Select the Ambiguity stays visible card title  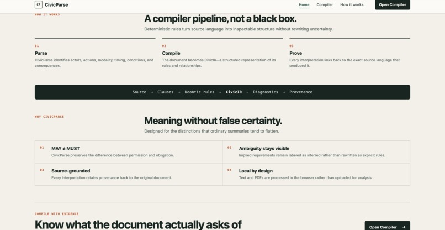[264, 148]
